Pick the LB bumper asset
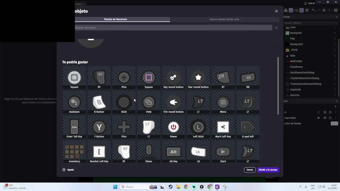 coord(198,151)
